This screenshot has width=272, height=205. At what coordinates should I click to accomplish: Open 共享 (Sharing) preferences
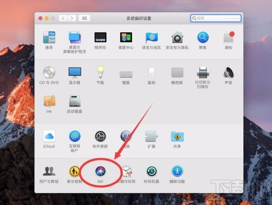pos(177,136)
